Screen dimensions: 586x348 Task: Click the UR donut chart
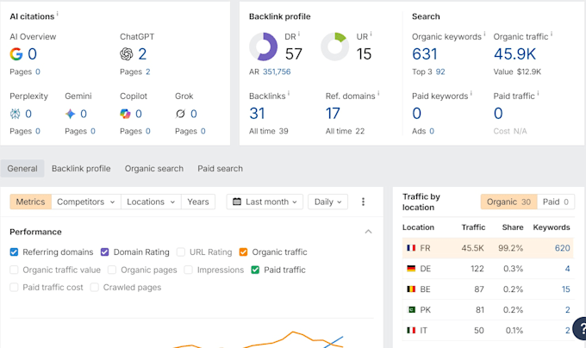click(335, 47)
